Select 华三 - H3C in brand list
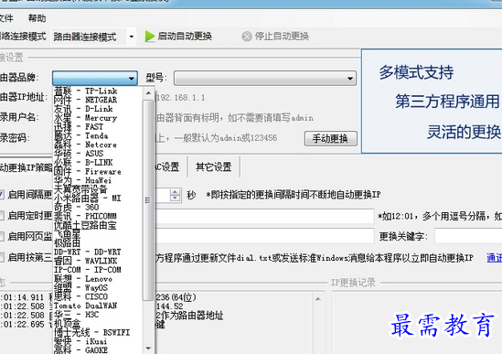Viewport: 502px width, 354px height. (x=97, y=315)
